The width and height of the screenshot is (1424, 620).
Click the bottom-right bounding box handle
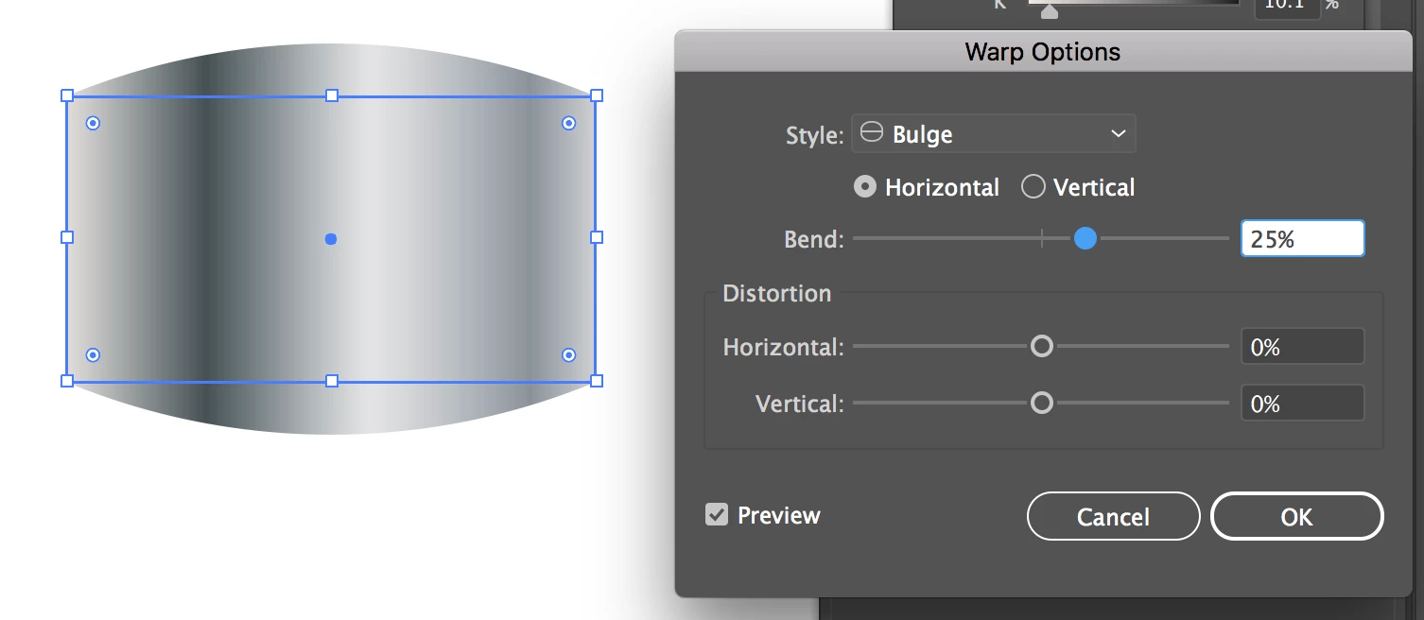point(597,381)
